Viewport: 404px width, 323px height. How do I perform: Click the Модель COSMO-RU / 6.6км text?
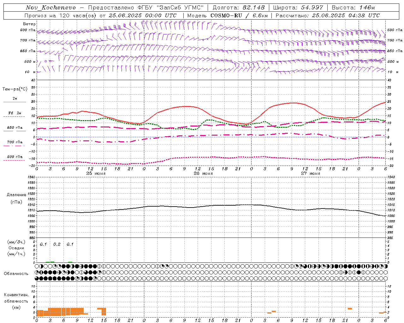228,15
